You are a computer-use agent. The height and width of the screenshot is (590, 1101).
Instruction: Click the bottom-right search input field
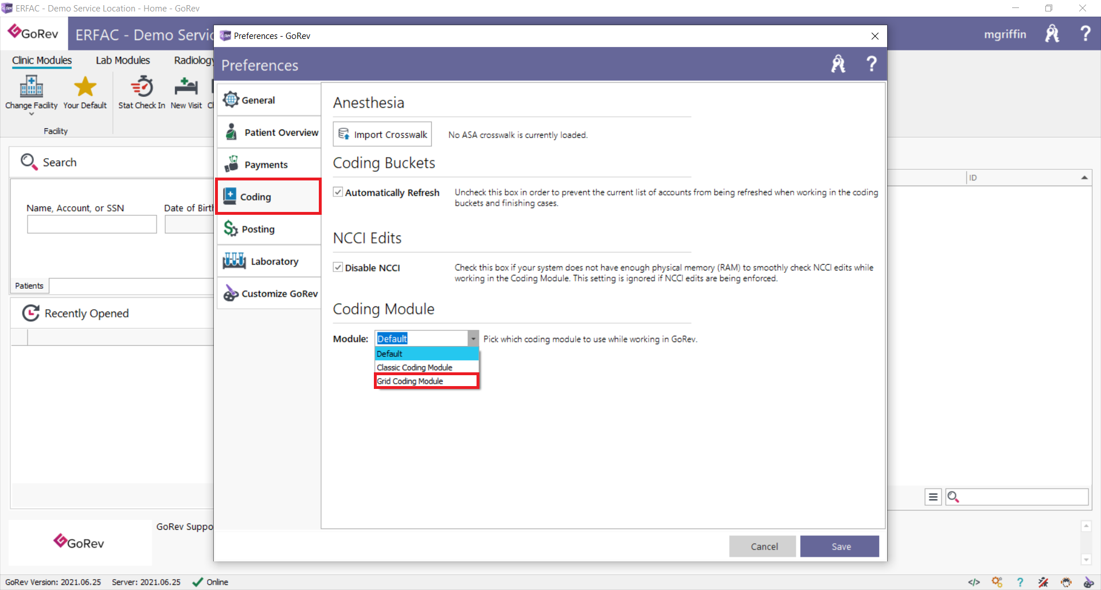tap(1024, 497)
